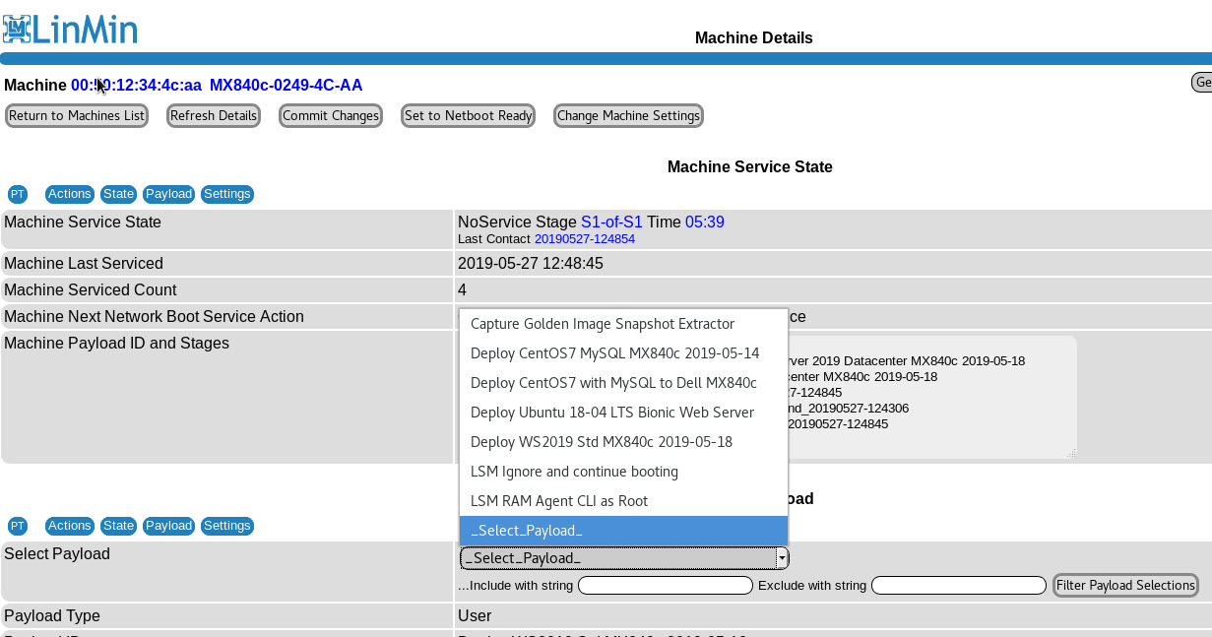Image resolution: width=1212 pixels, height=637 pixels.
Task: Click the LinMin logo
Action: point(70,29)
